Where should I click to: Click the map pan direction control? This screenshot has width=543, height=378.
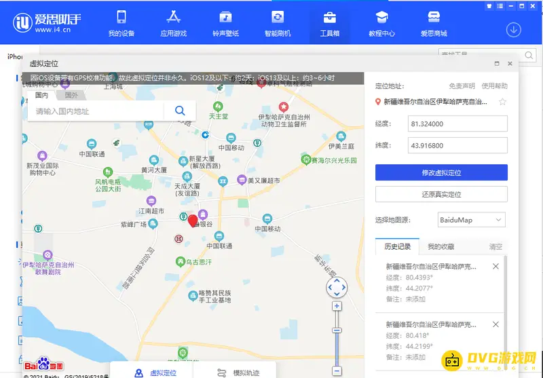[337, 287]
